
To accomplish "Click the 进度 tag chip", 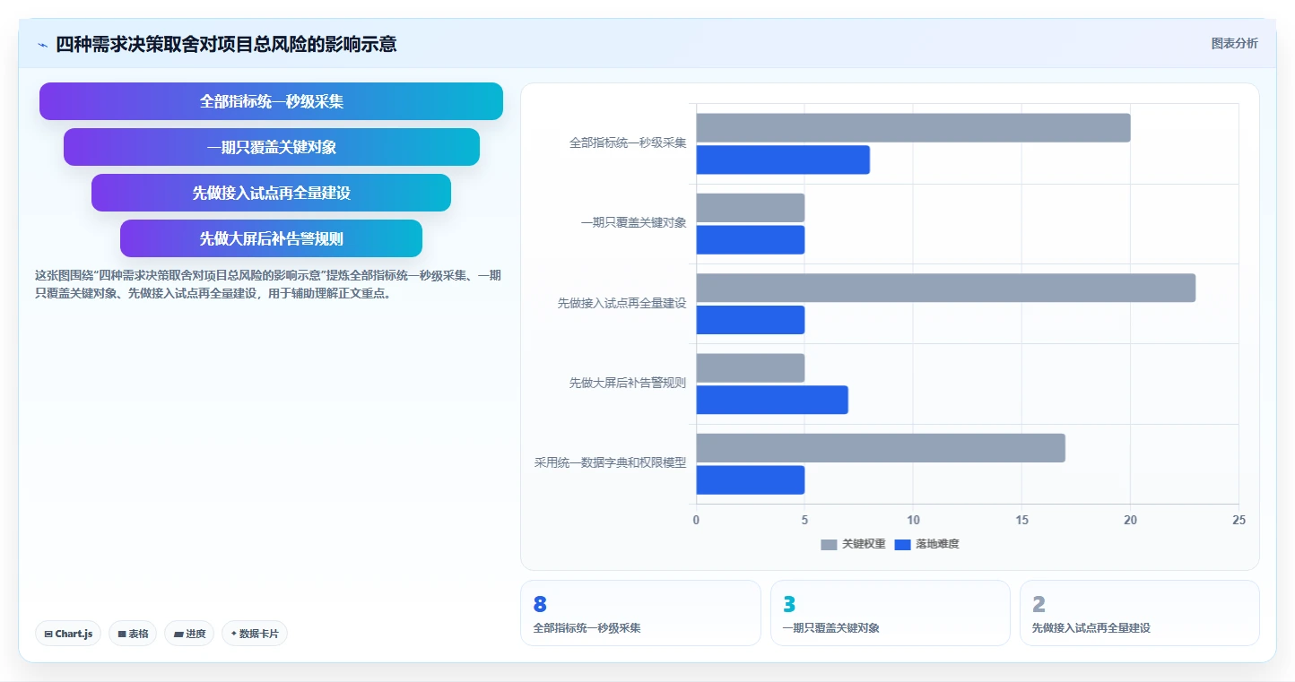I will click(x=189, y=634).
